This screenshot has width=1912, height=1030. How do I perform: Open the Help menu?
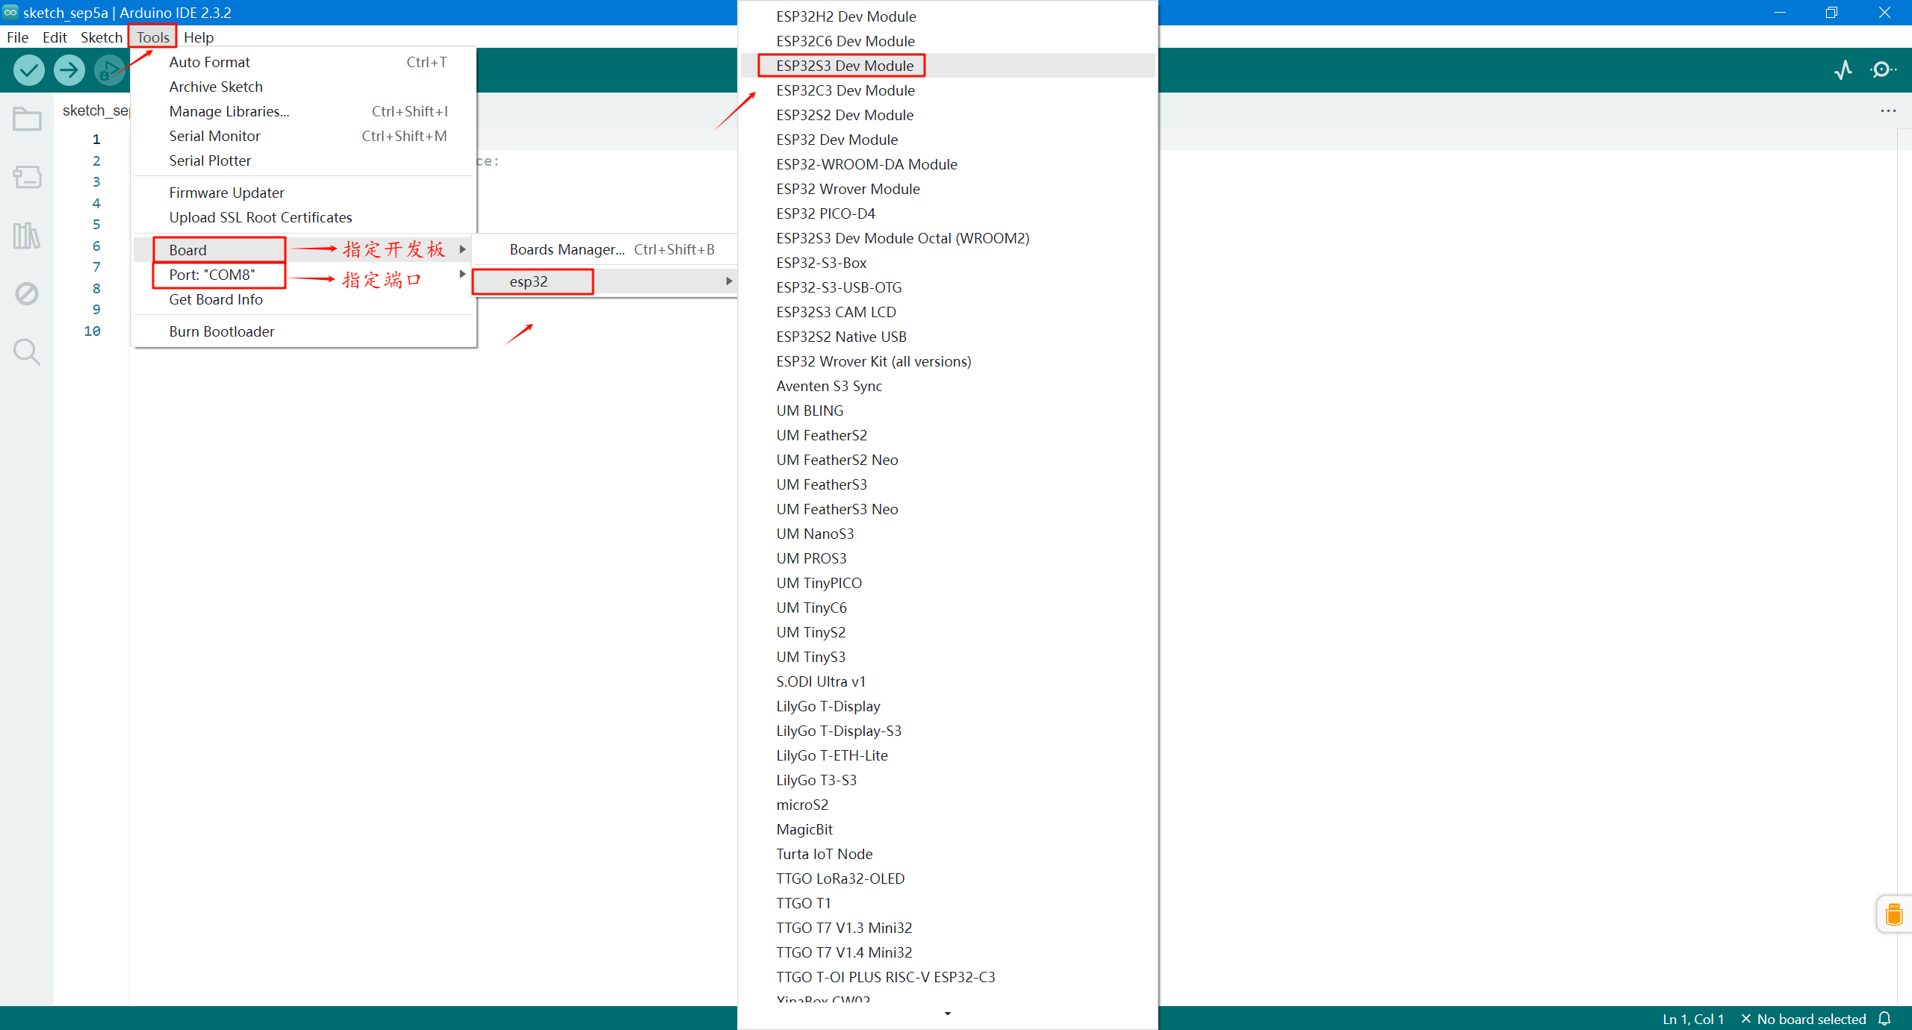click(x=198, y=37)
